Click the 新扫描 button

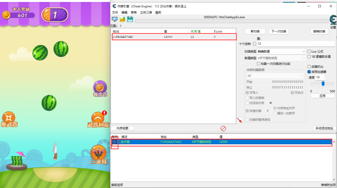click(255, 31)
